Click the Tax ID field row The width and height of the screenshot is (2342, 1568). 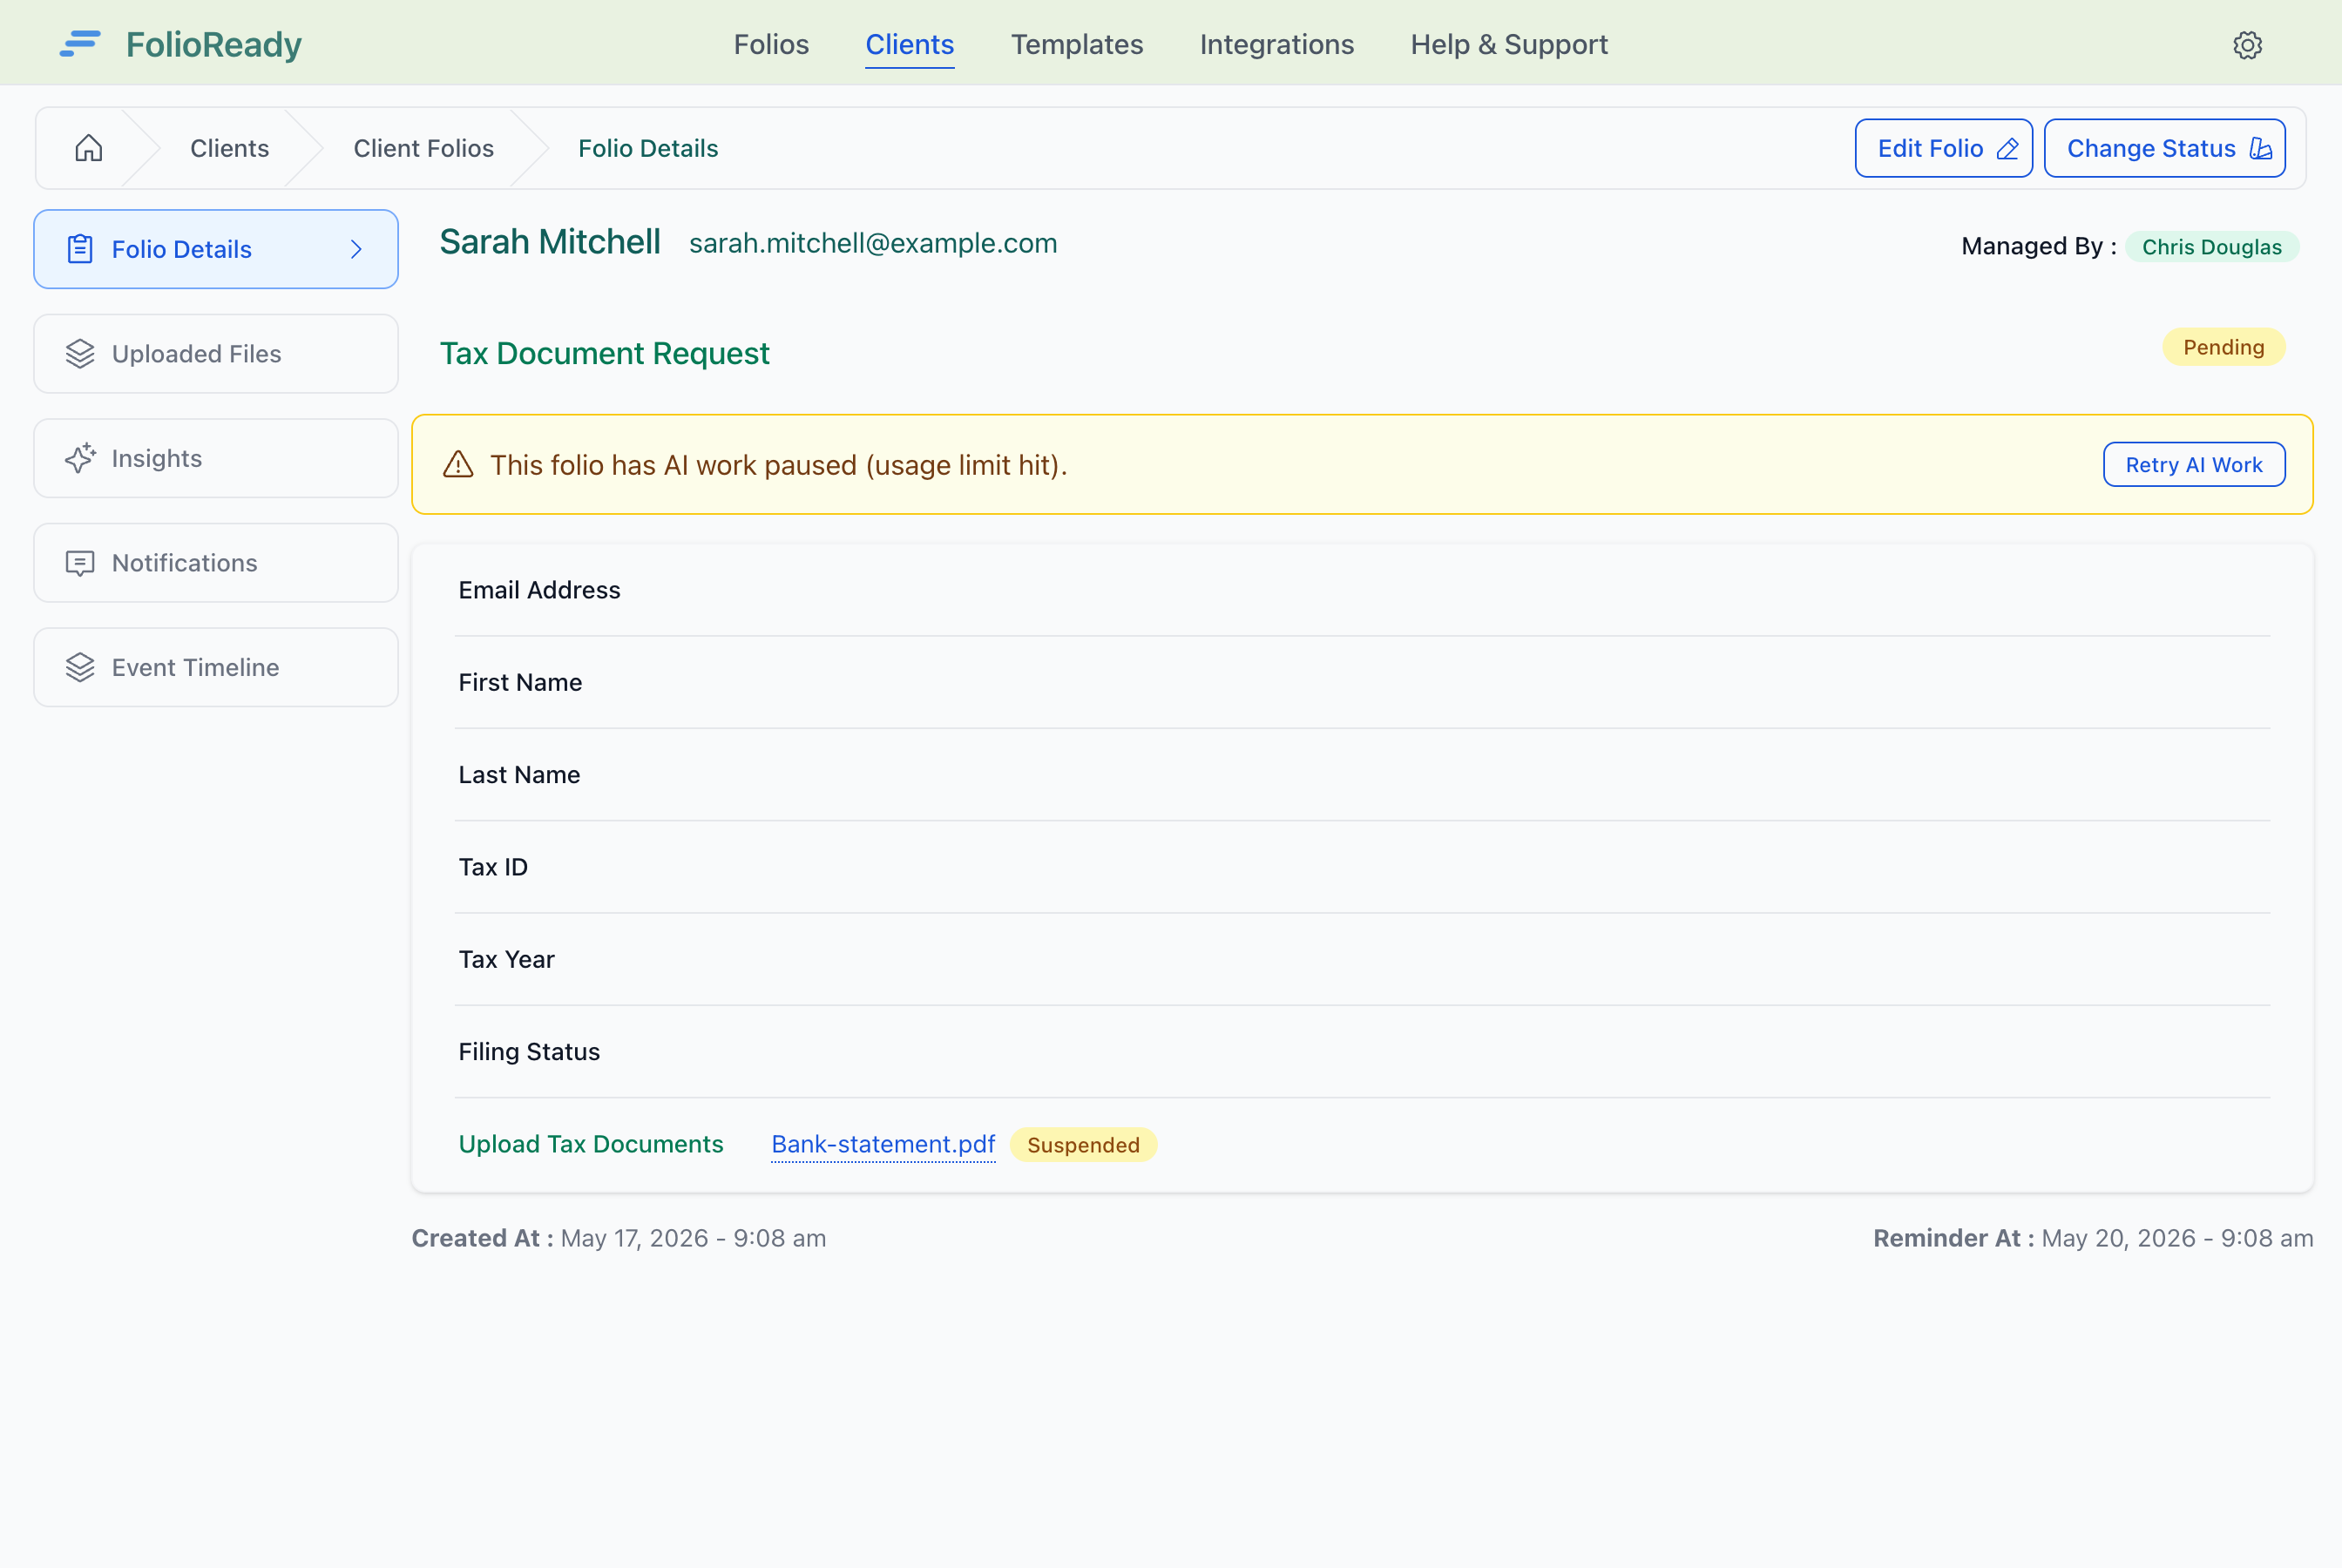coord(1362,867)
